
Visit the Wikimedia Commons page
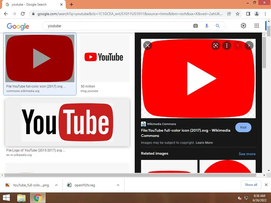coord(243,127)
